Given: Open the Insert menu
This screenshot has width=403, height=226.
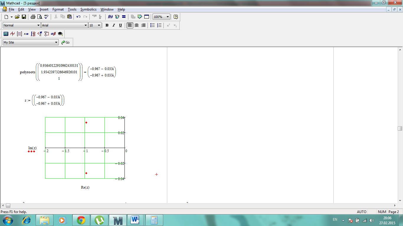Looking at the screenshot, I should tap(44, 9).
